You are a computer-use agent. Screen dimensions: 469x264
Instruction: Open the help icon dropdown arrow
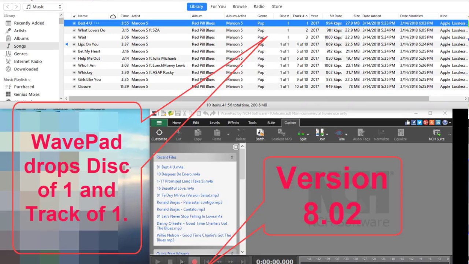coord(450,122)
